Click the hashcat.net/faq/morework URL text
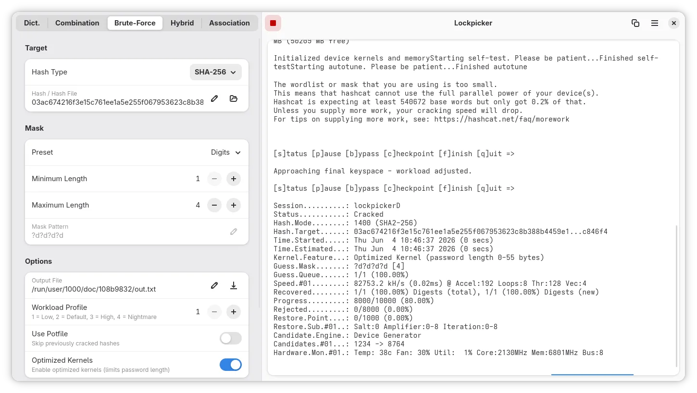Screen dimensions: 697x393 point(501,119)
